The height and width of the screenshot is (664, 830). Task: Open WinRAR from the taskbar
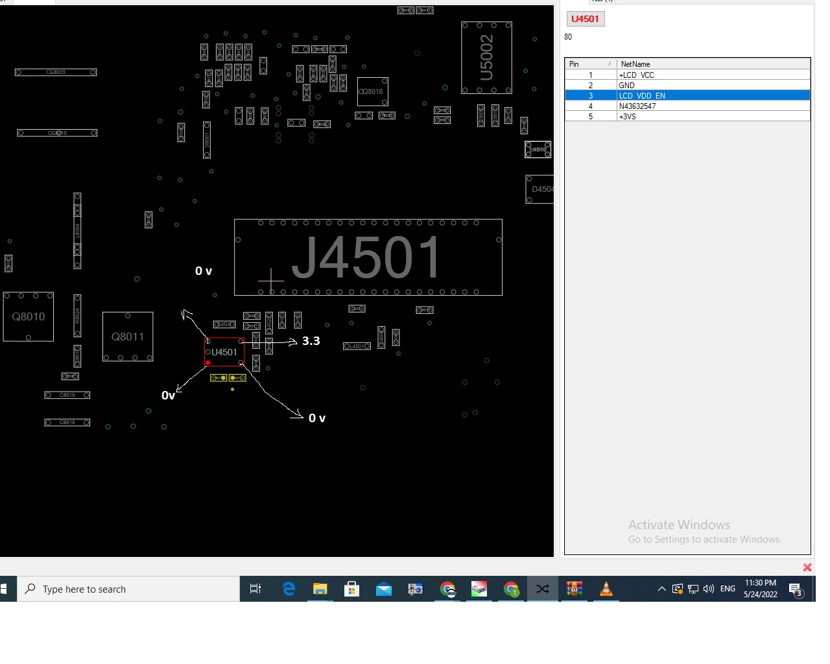[575, 589]
